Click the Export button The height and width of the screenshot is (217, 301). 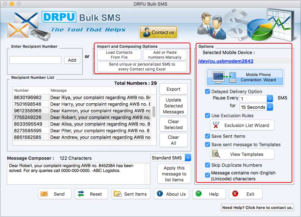(x=173, y=89)
